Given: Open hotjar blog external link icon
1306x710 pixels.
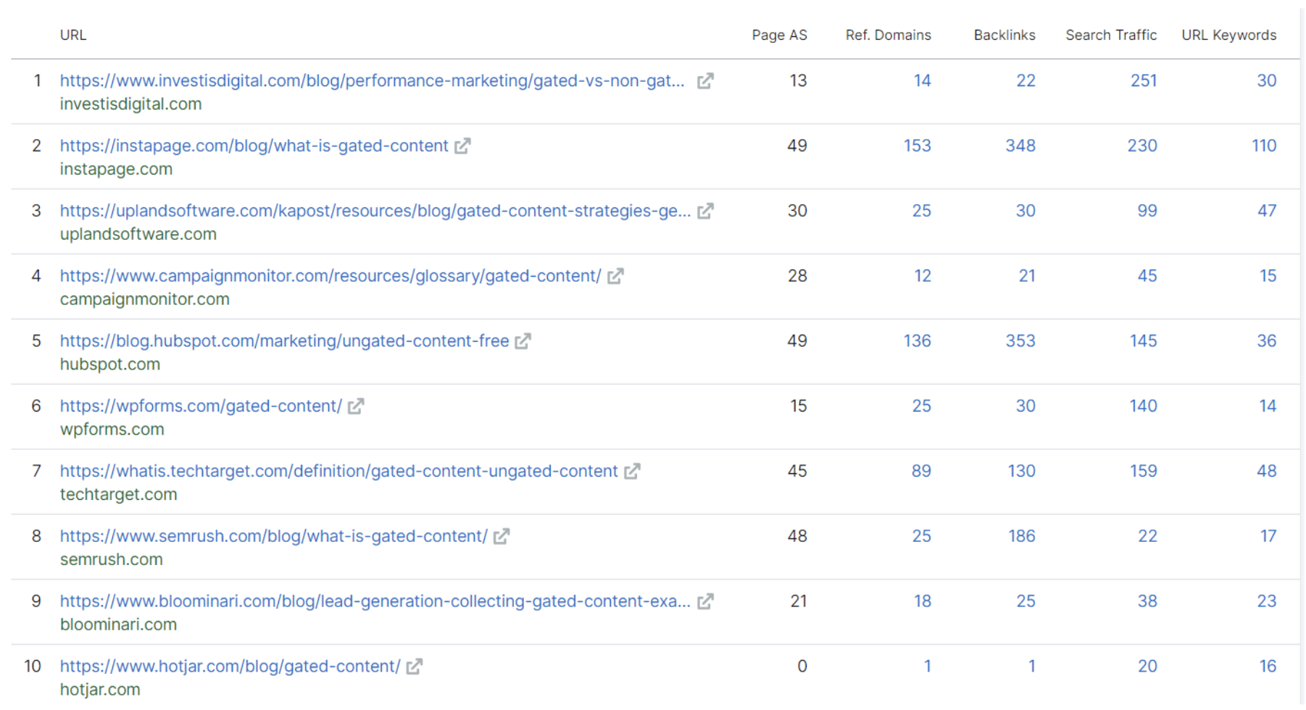Looking at the screenshot, I should (x=414, y=667).
